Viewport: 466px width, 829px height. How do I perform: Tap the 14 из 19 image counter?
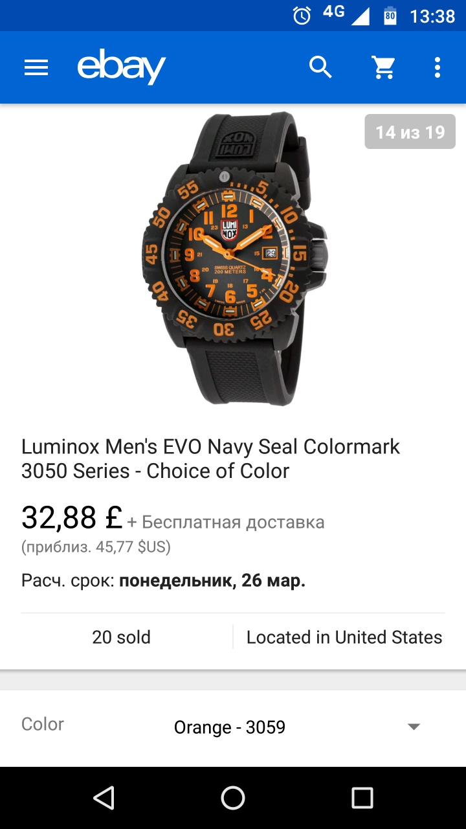[x=410, y=132]
